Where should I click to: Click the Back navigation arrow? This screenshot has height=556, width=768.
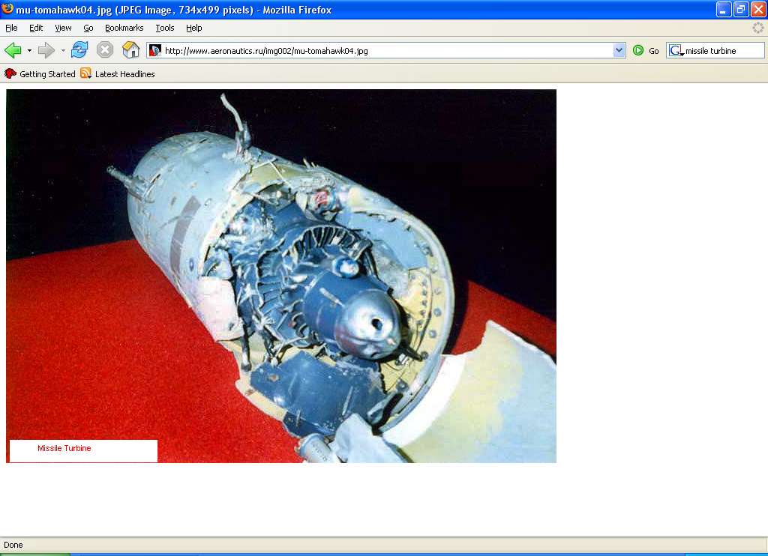(x=13, y=49)
